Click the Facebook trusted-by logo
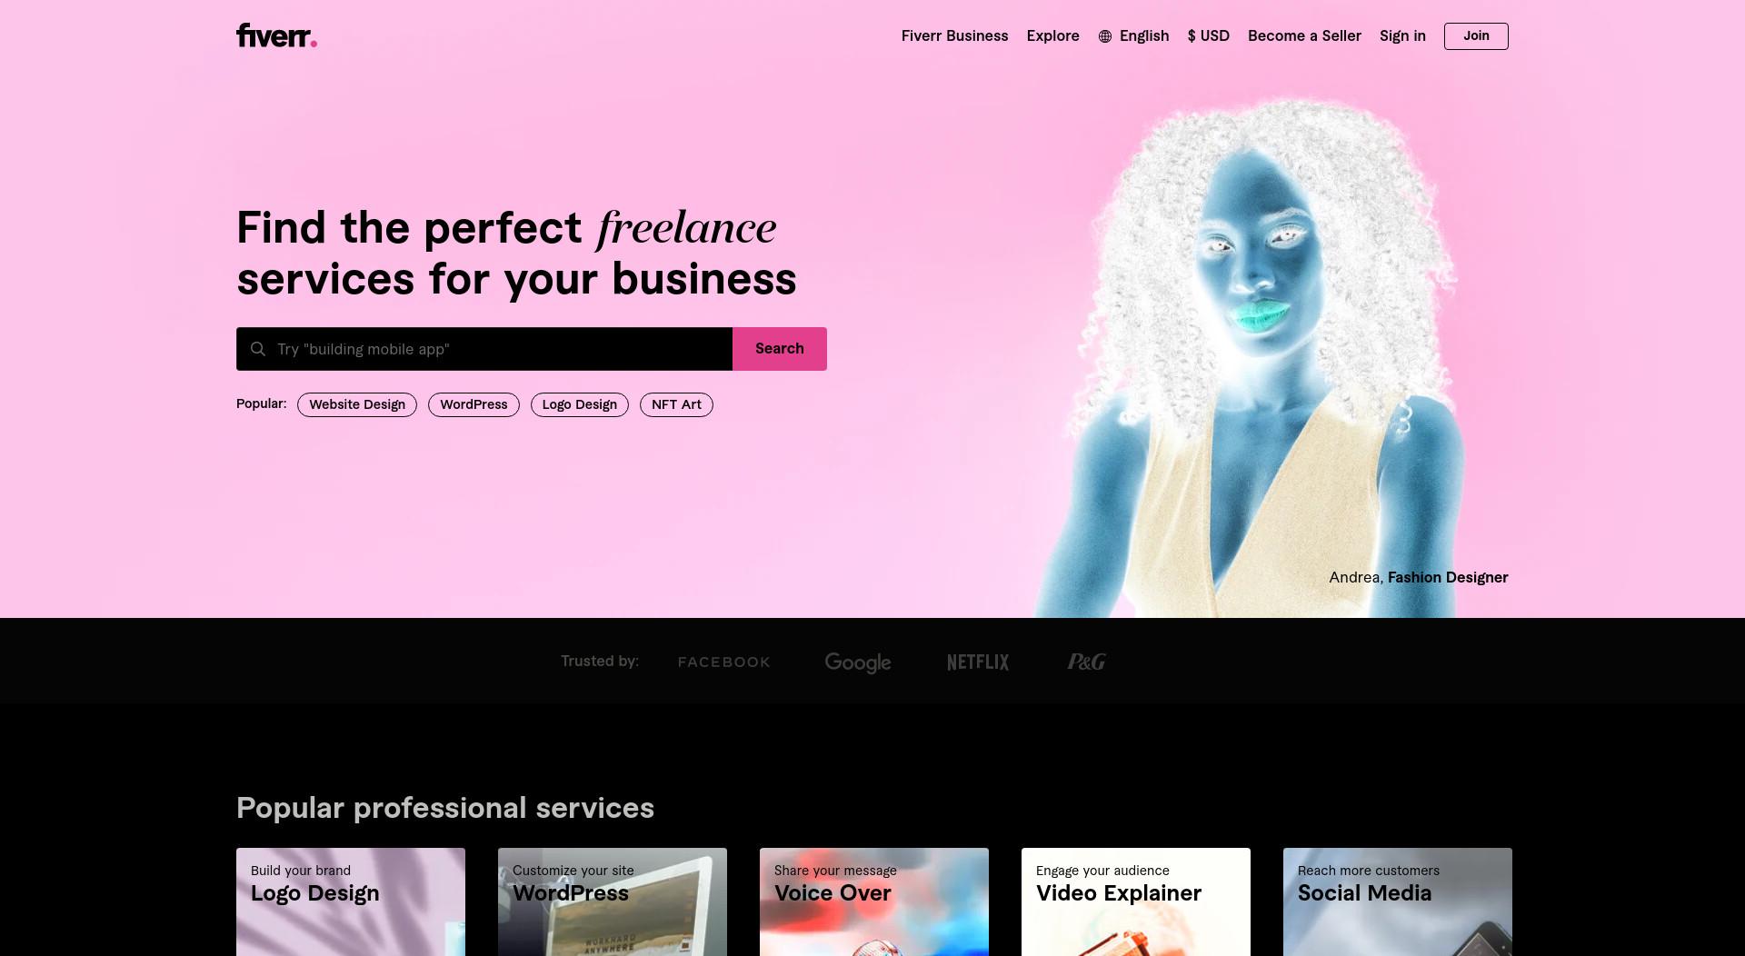The image size is (1745, 956). click(724, 662)
